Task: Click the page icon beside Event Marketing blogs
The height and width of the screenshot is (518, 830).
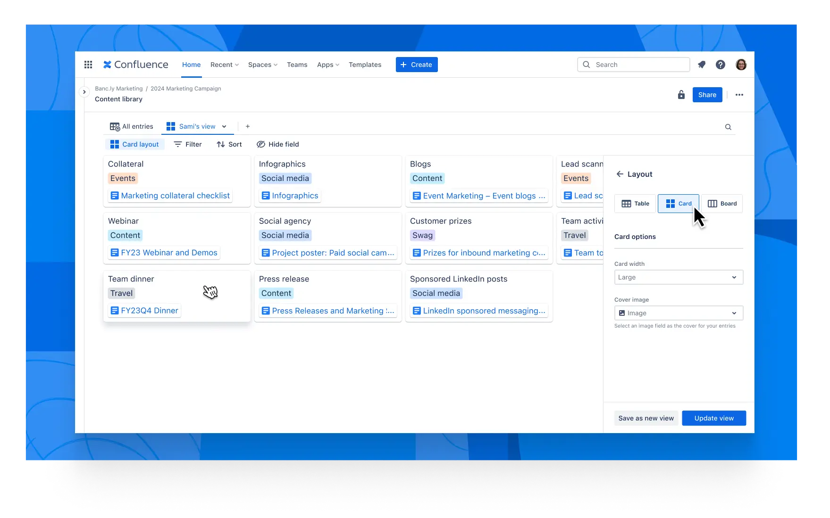Action: (x=417, y=196)
